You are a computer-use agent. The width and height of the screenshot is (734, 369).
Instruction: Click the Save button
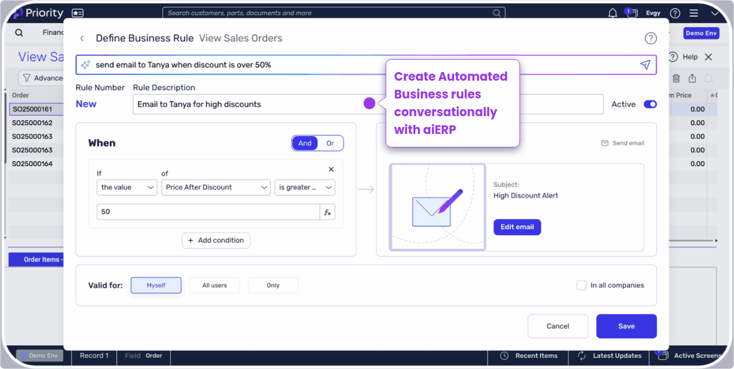pos(626,326)
